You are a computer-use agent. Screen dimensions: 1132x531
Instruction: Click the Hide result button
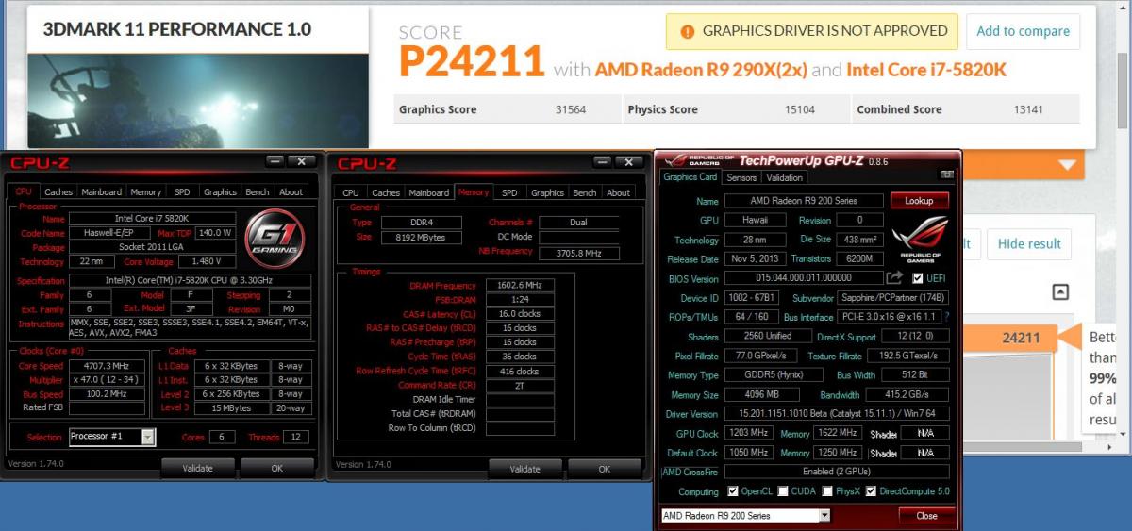tap(1030, 243)
